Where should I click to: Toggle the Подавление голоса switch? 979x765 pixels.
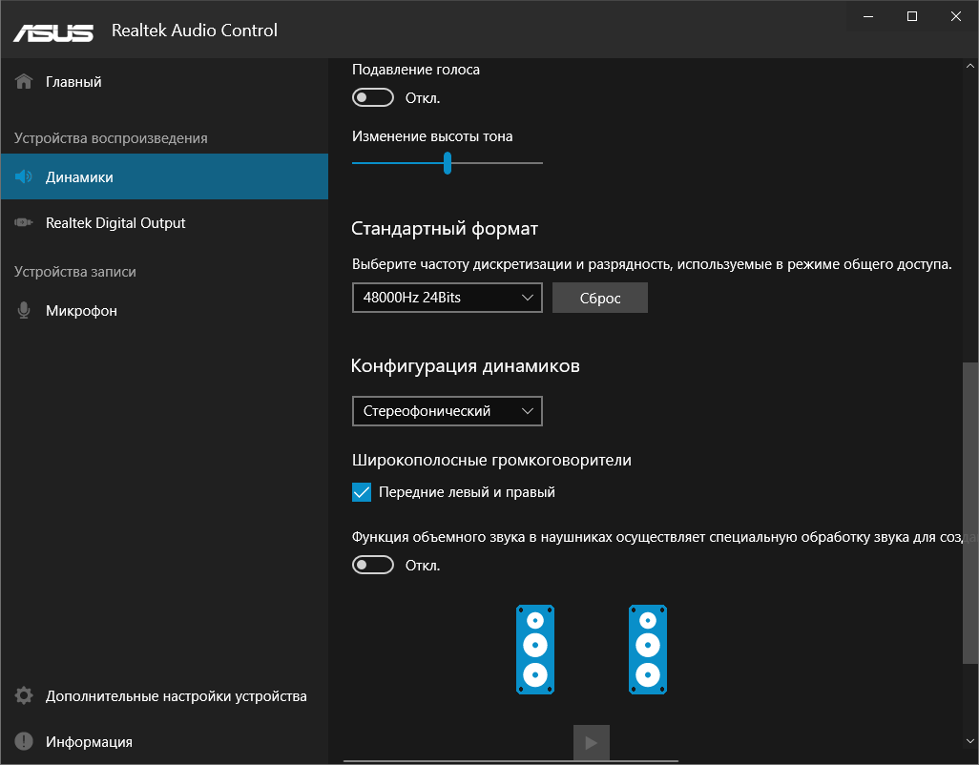coord(373,97)
